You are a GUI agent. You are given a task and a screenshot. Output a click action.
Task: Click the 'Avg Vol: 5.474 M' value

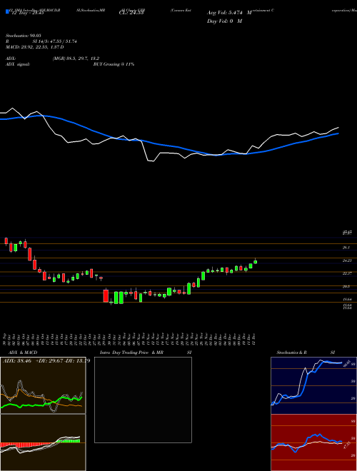click(x=229, y=13)
